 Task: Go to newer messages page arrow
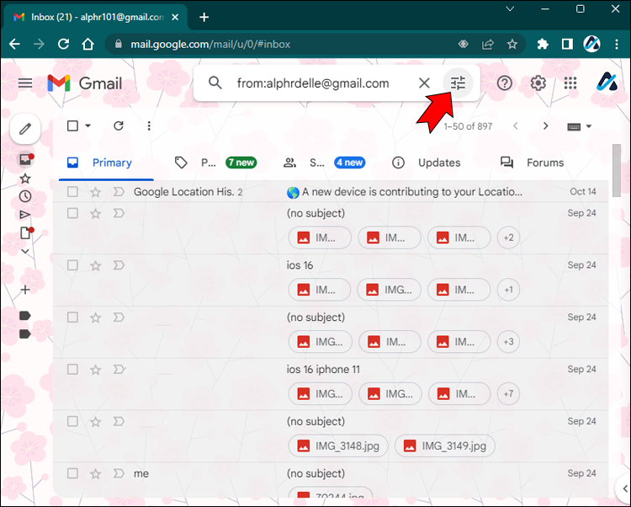516,126
